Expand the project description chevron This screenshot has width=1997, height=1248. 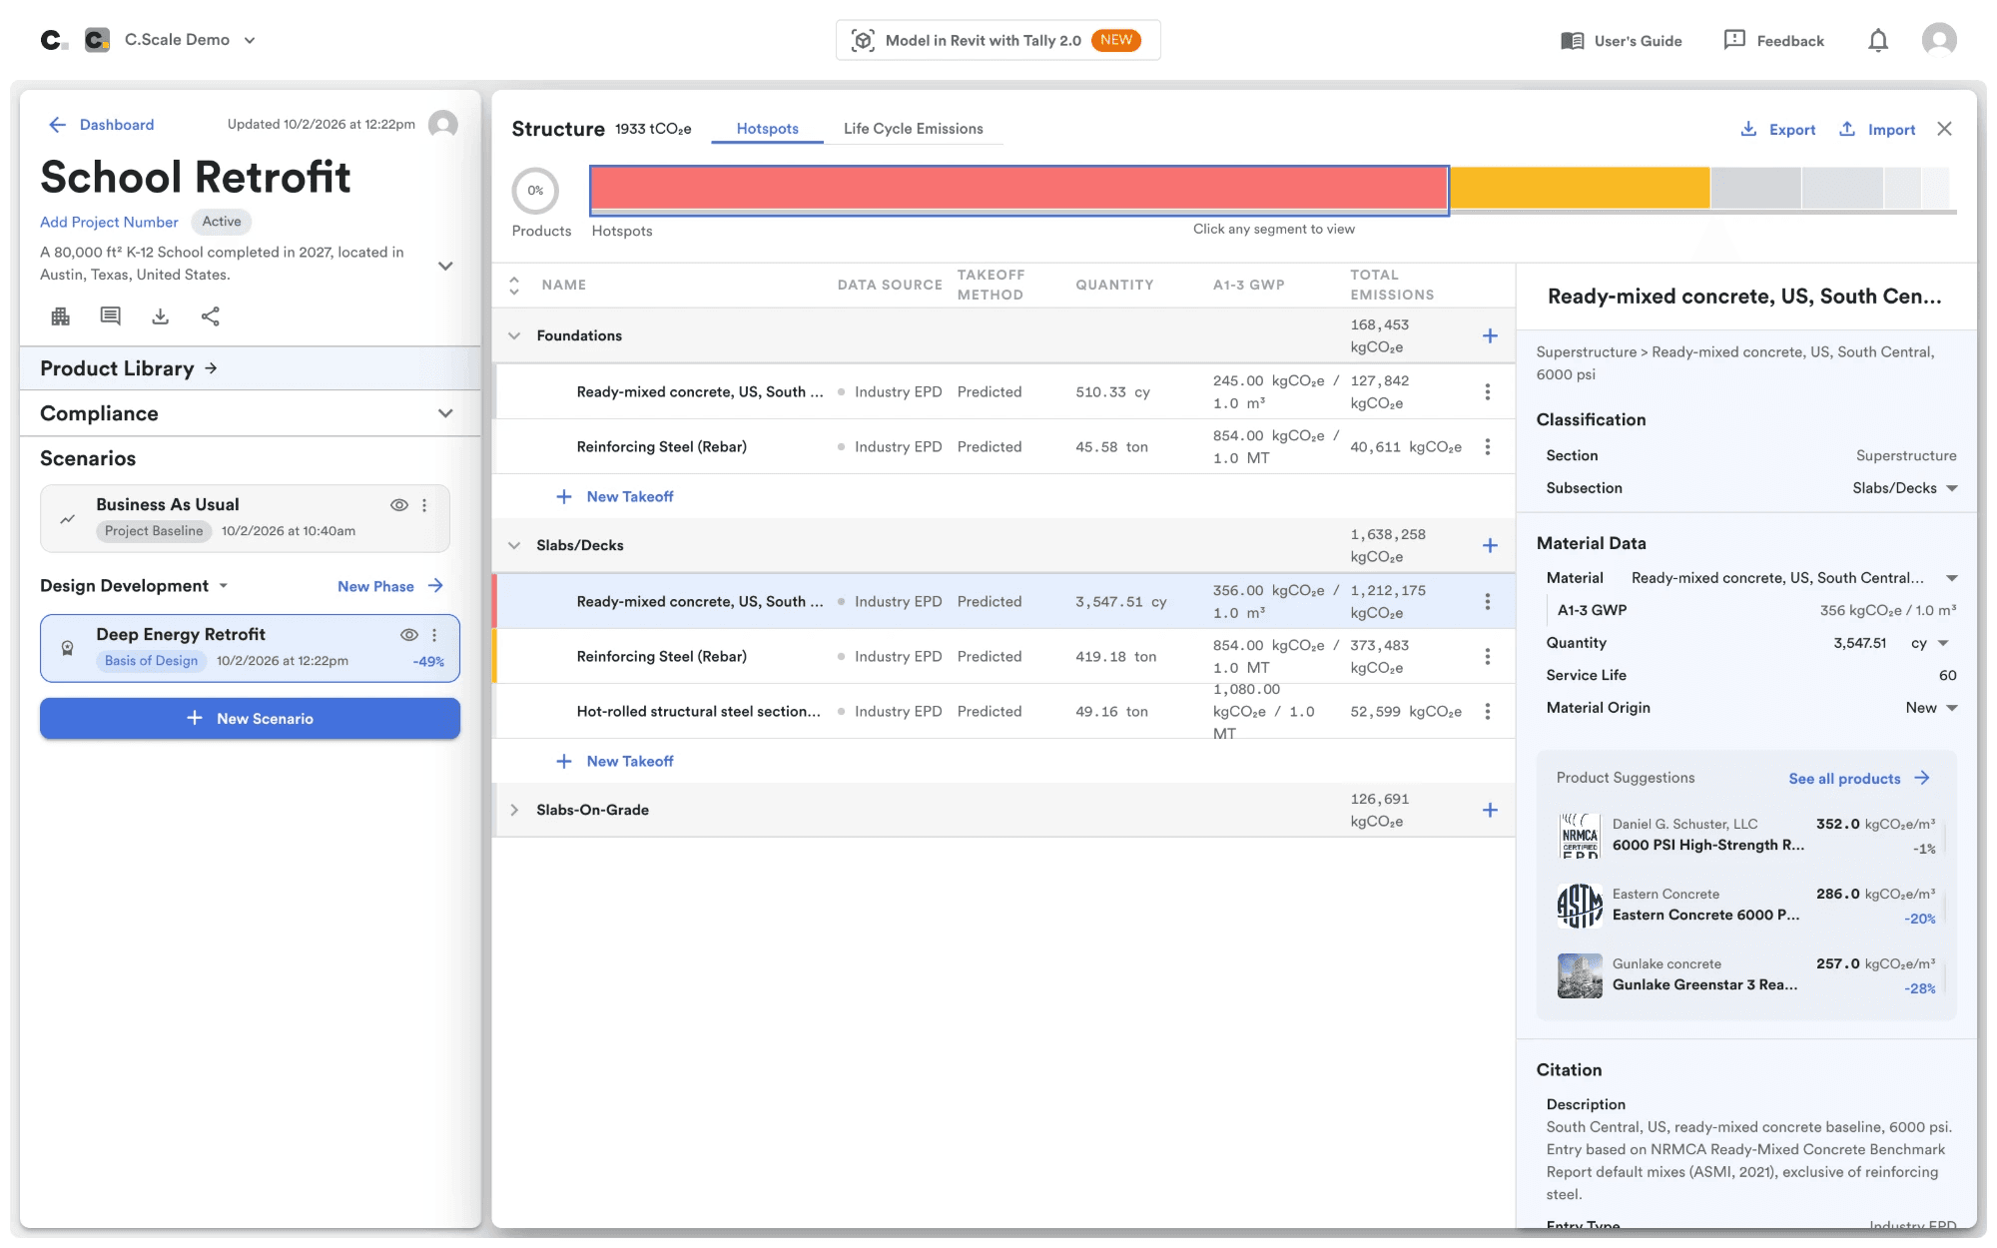445,266
